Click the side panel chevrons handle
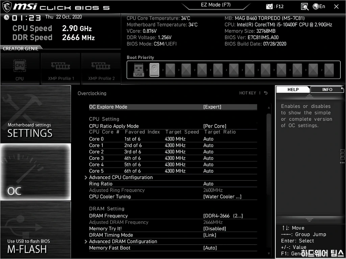346x259 pixels. coord(342,163)
